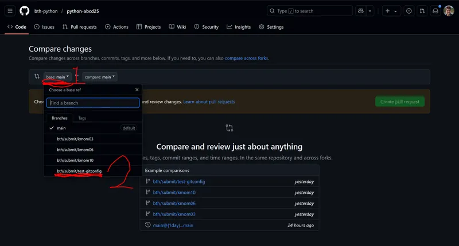Choose bth/submit/kmom06 in the ref list

coord(93,150)
